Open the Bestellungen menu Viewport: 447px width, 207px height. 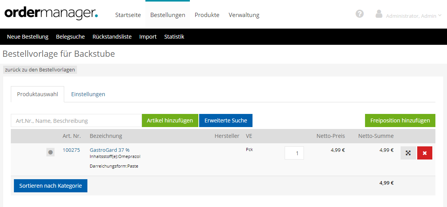click(x=167, y=15)
